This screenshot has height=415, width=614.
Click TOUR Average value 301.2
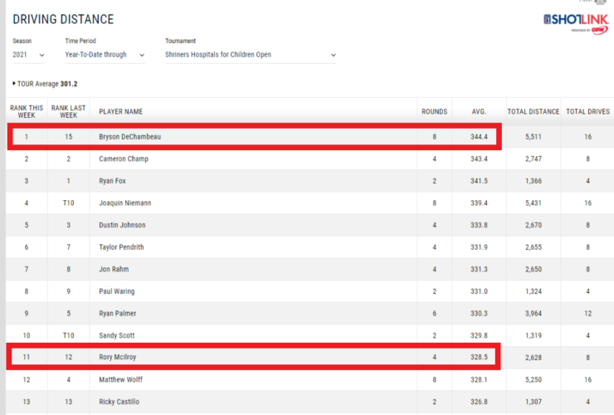(69, 84)
